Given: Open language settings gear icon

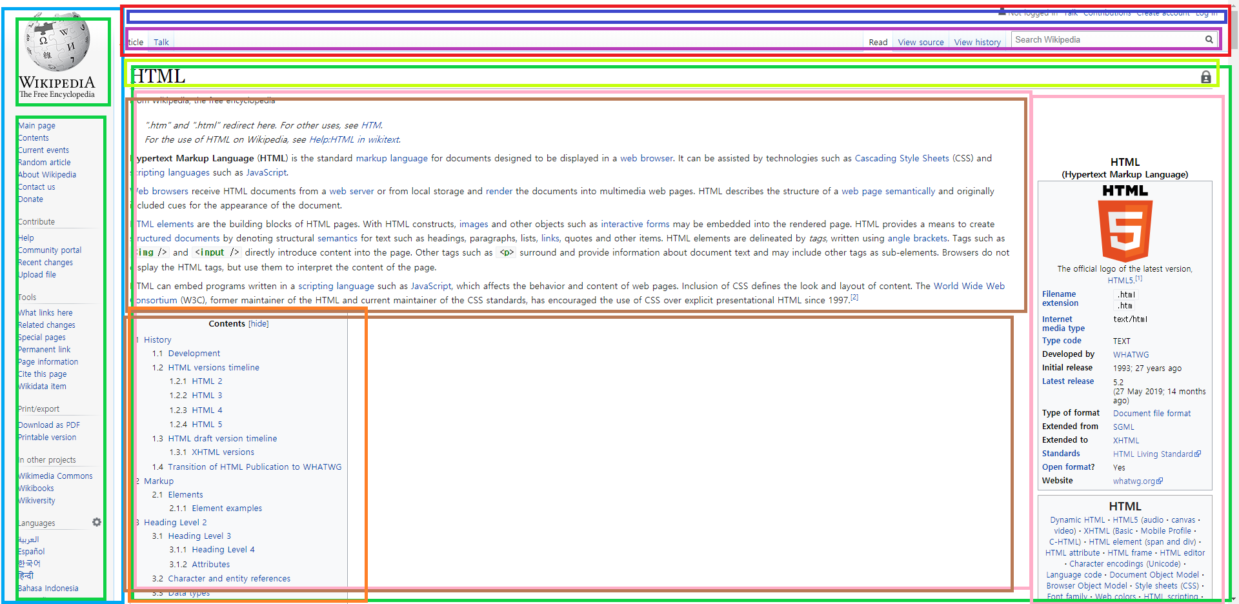Looking at the screenshot, I should click(x=97, y=522).
